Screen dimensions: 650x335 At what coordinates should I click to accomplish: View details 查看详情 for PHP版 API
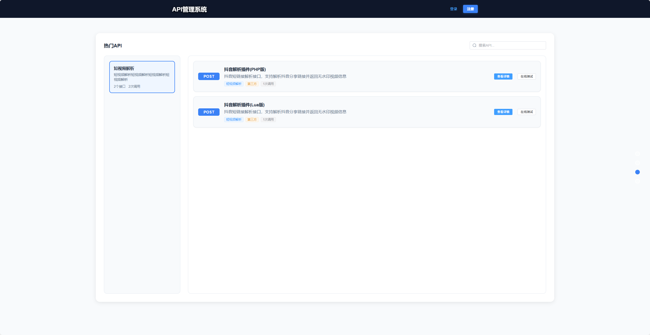point(503,76)
